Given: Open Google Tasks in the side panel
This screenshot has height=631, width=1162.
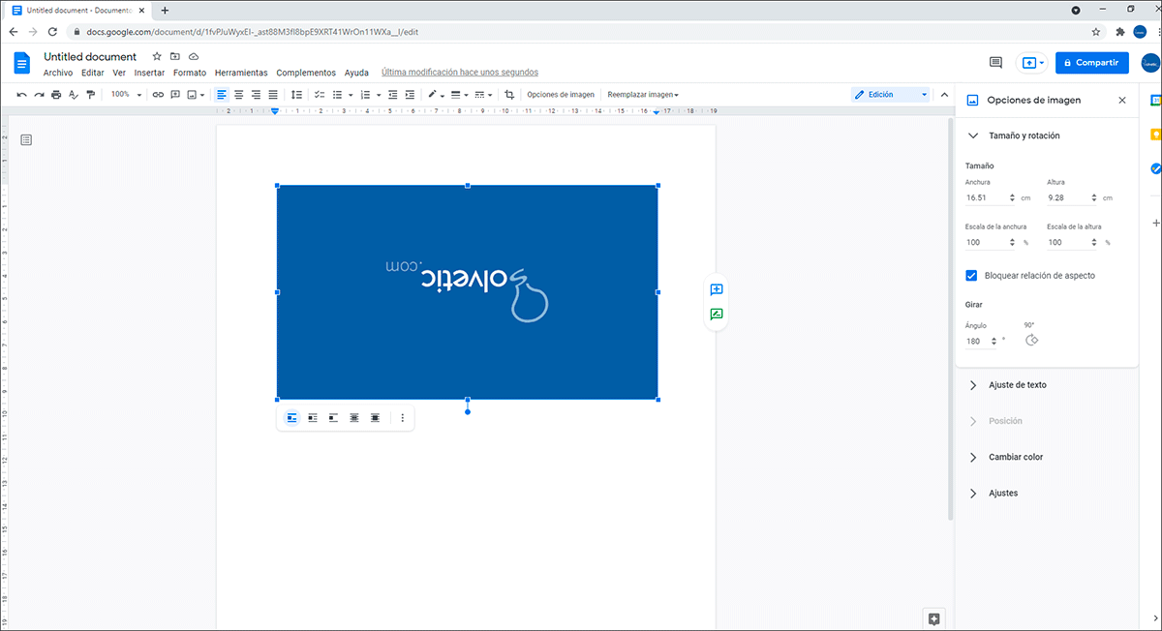Looking at the screenshot, I should pos(1154,168).
